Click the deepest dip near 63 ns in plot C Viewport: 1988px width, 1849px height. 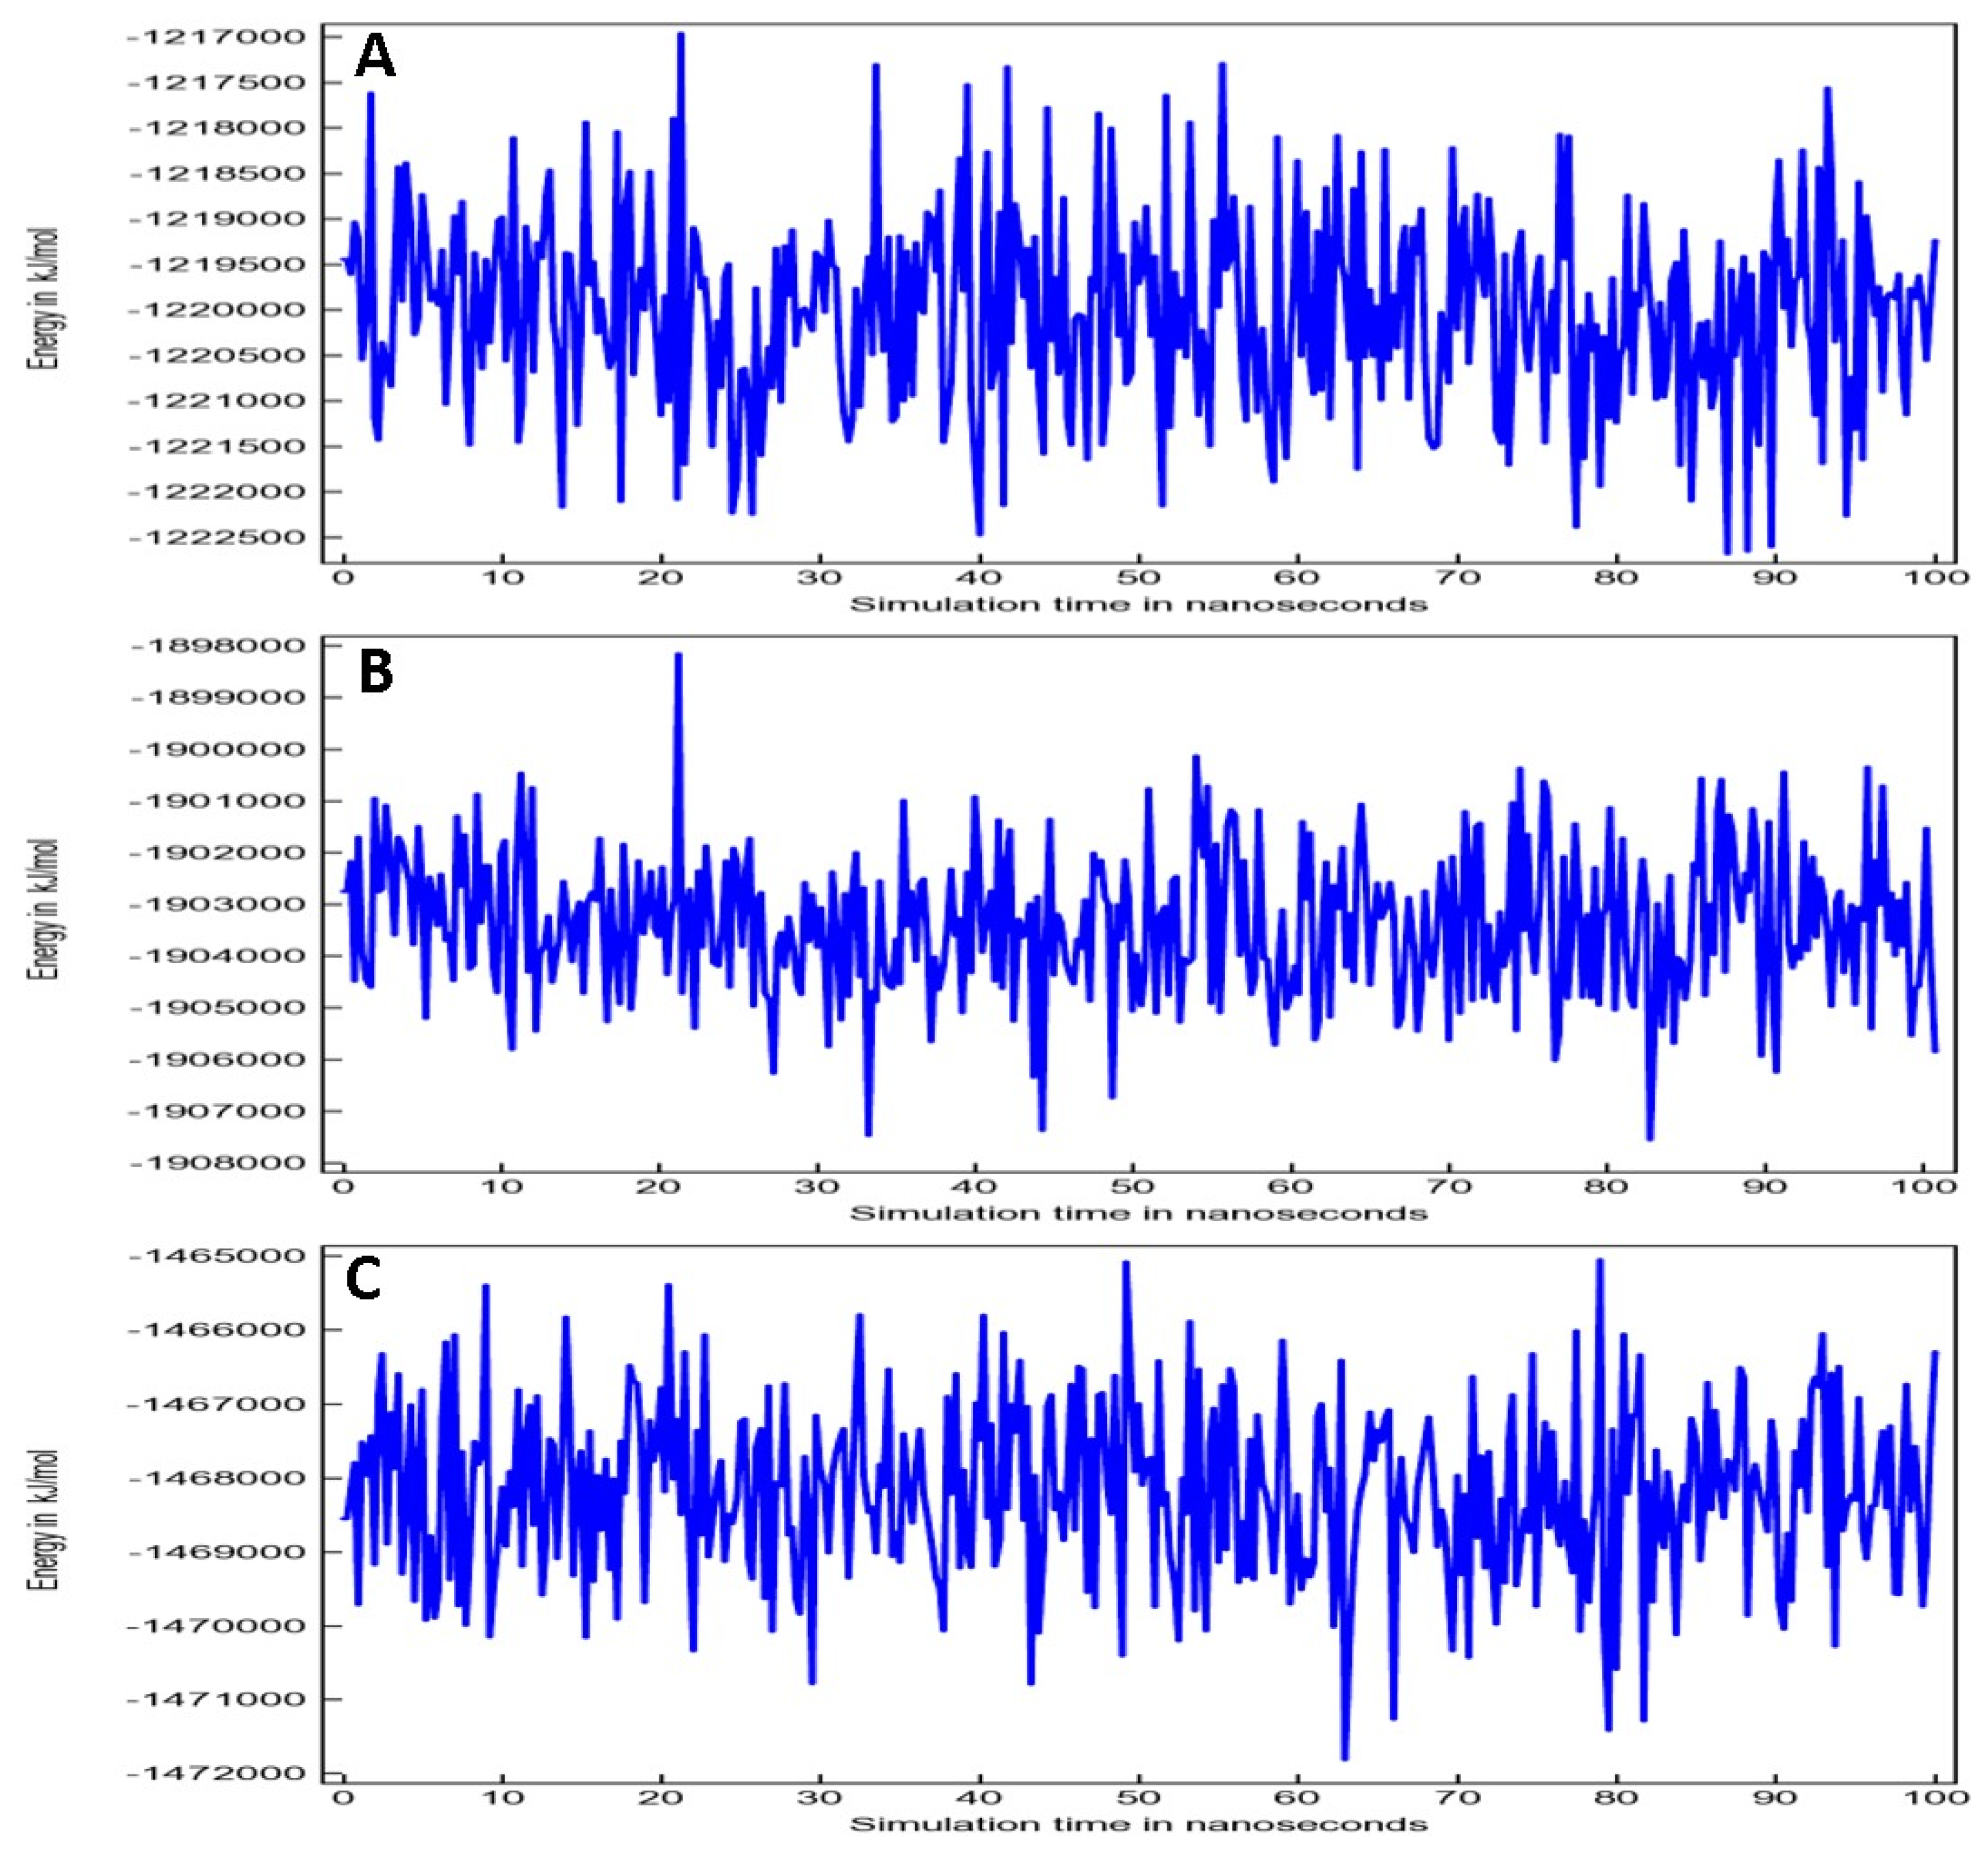click(x=1345, y=1757)
